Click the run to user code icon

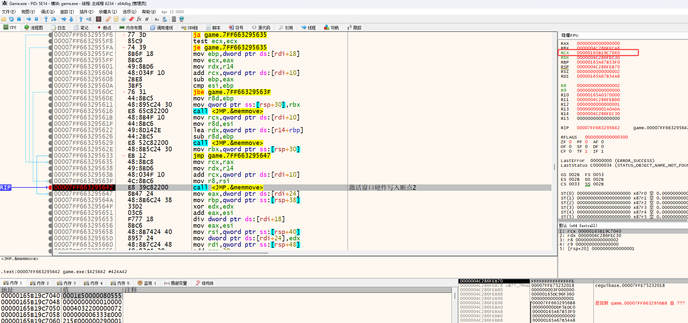89,19
